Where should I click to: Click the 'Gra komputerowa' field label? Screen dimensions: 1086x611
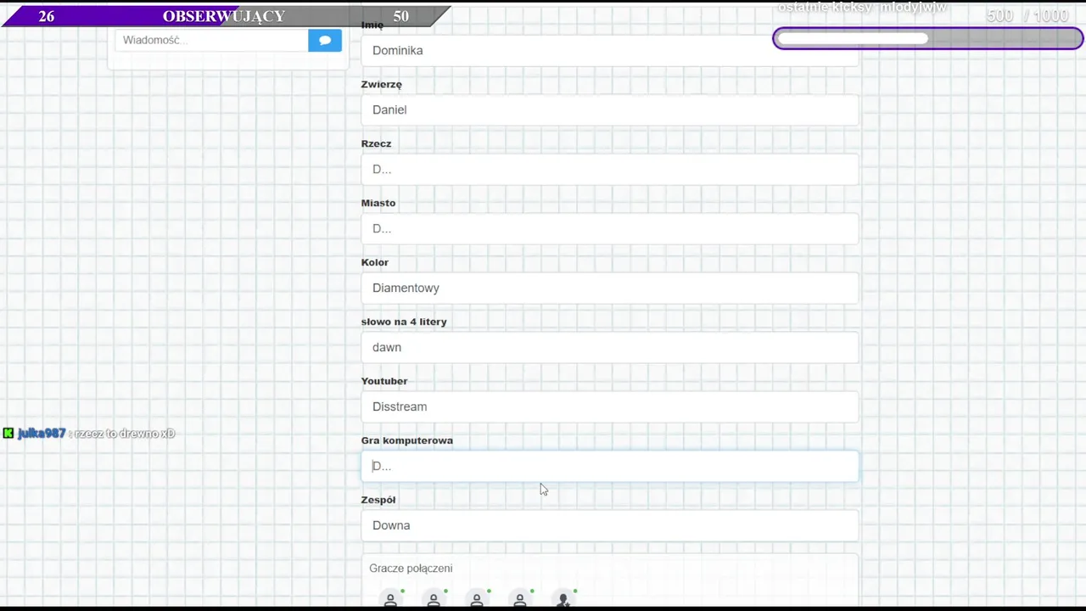pyautogui.click(x=407, y=440)
